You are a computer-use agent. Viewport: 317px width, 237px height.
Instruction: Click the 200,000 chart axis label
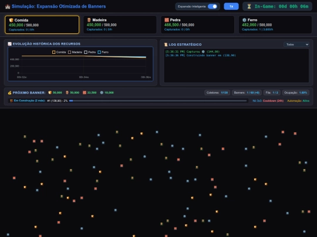click(x=15, y=66)
